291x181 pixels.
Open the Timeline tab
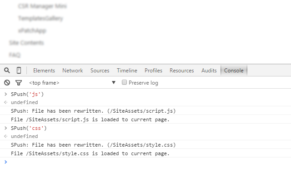click(127, 71)
